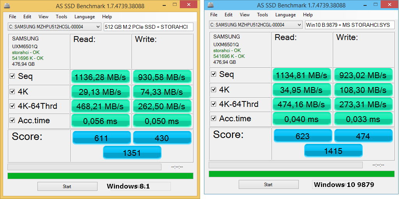
Task: Open File menu in Windows 8.1 window
Action: (12, 17)
